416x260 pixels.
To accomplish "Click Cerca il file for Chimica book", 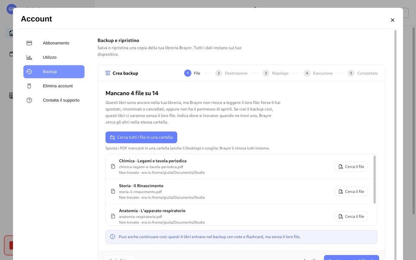I will pos(351,166).
